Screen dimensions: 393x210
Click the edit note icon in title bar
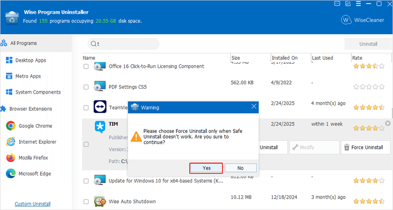coord(348,4)
